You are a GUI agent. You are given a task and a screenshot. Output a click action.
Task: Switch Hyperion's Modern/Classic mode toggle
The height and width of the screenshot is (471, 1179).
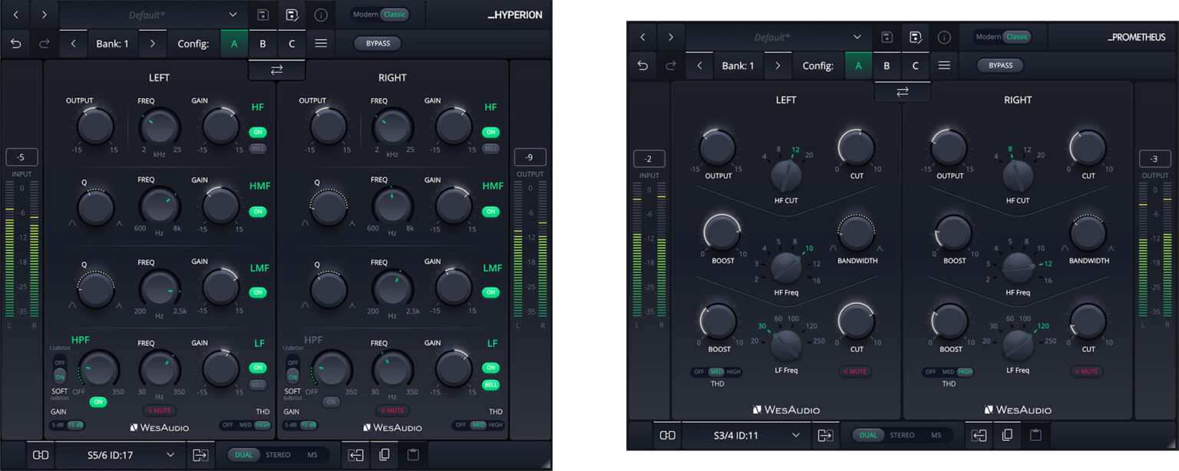coord(381,15)
